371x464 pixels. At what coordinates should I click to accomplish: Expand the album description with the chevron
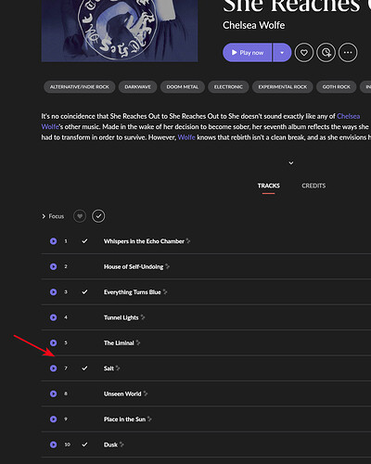point(291,163)
